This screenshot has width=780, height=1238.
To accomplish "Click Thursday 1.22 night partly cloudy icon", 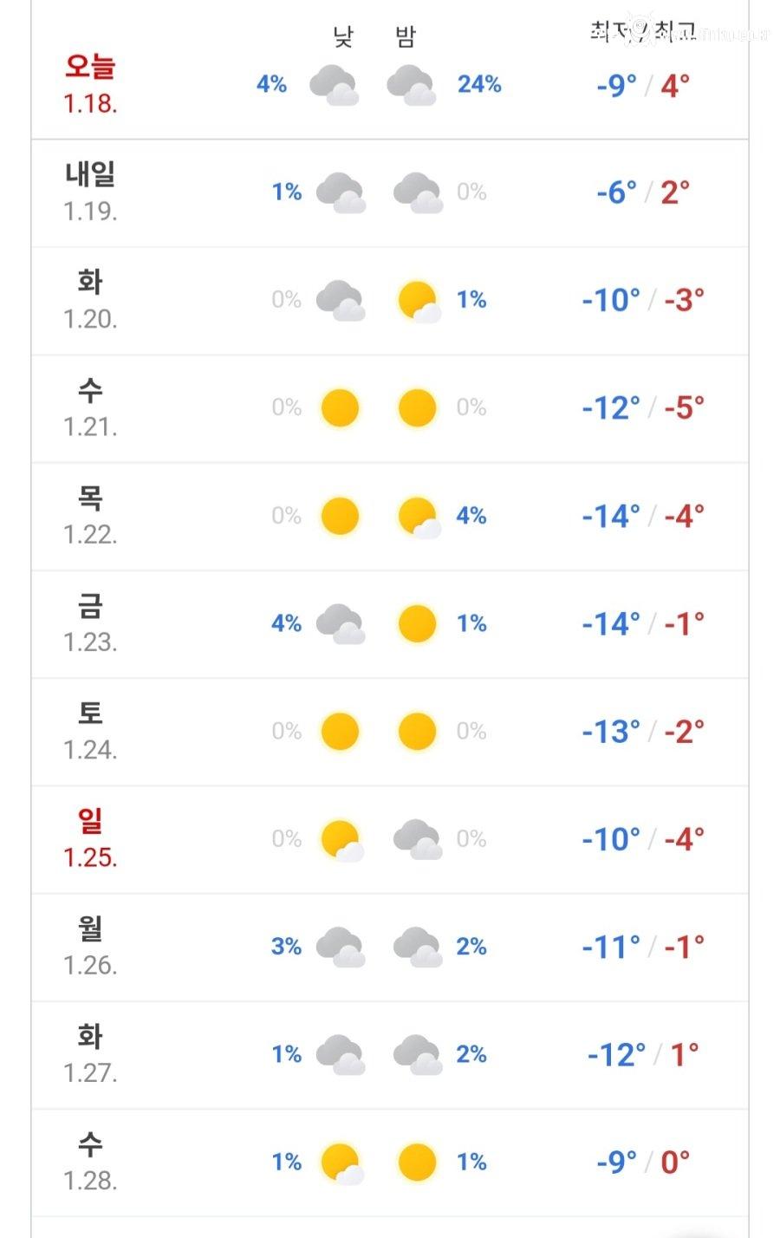I will [x=418, y=517].
